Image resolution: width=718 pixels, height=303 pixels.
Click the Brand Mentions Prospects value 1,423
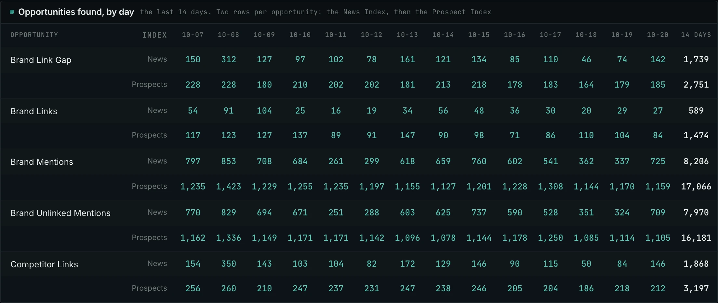[229, 187]
